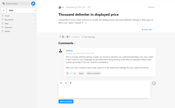Open the Forum filter in sidebar
The image size is (175, 108).
(x=7, y=16)
